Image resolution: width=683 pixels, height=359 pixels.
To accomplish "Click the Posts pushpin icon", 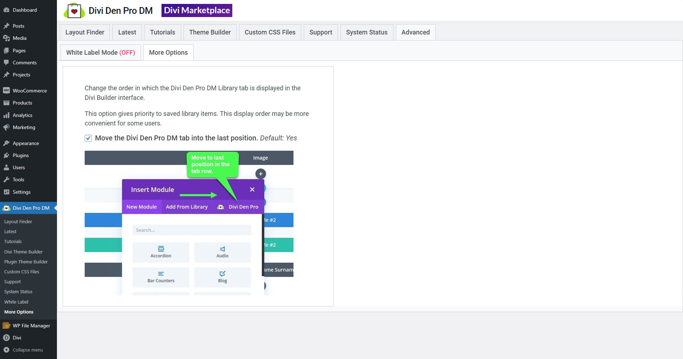I will point(6,26).
